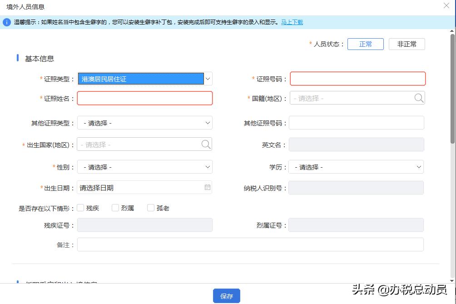
Task: Click the 备注 remarks field
Action: point(250,244)
